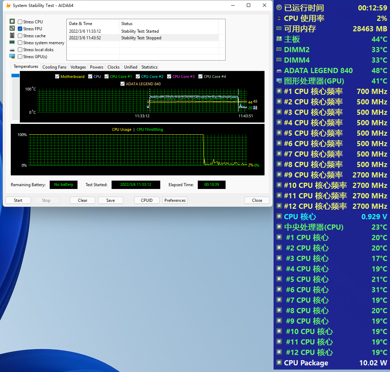Viewport: 390px width, 372px height.
Task: Toggle the ADATA LEGEND 840 graph checkbox
Action: pos(122,84)
